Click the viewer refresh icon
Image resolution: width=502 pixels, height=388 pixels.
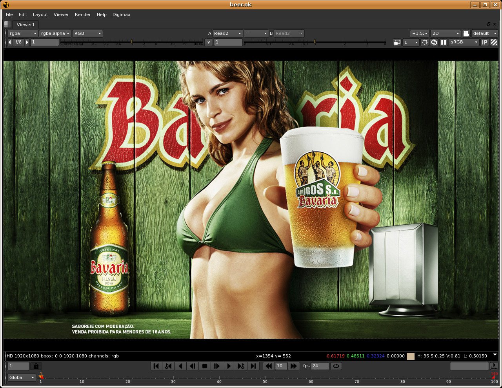coord(434,42)
